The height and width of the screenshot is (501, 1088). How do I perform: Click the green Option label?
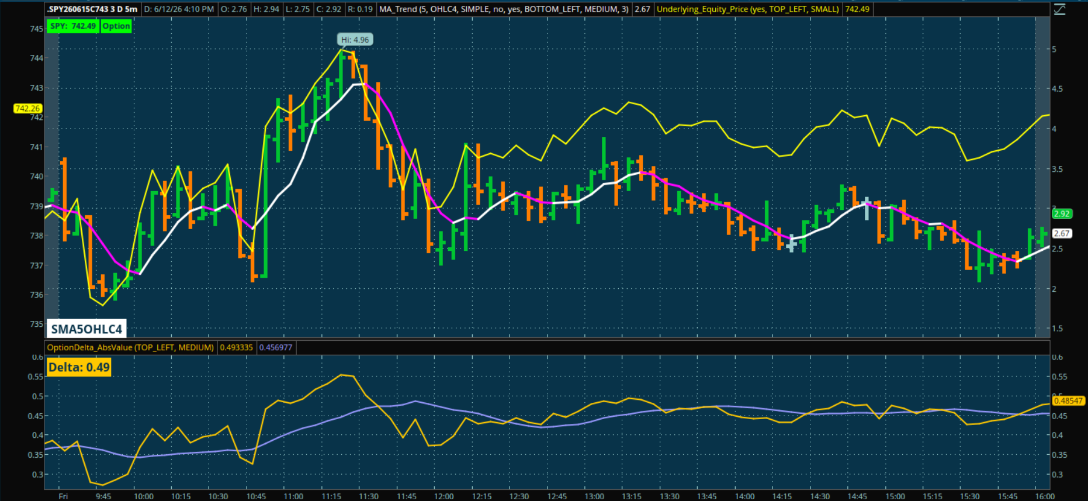pyautogui.click(x=116, y=26)
